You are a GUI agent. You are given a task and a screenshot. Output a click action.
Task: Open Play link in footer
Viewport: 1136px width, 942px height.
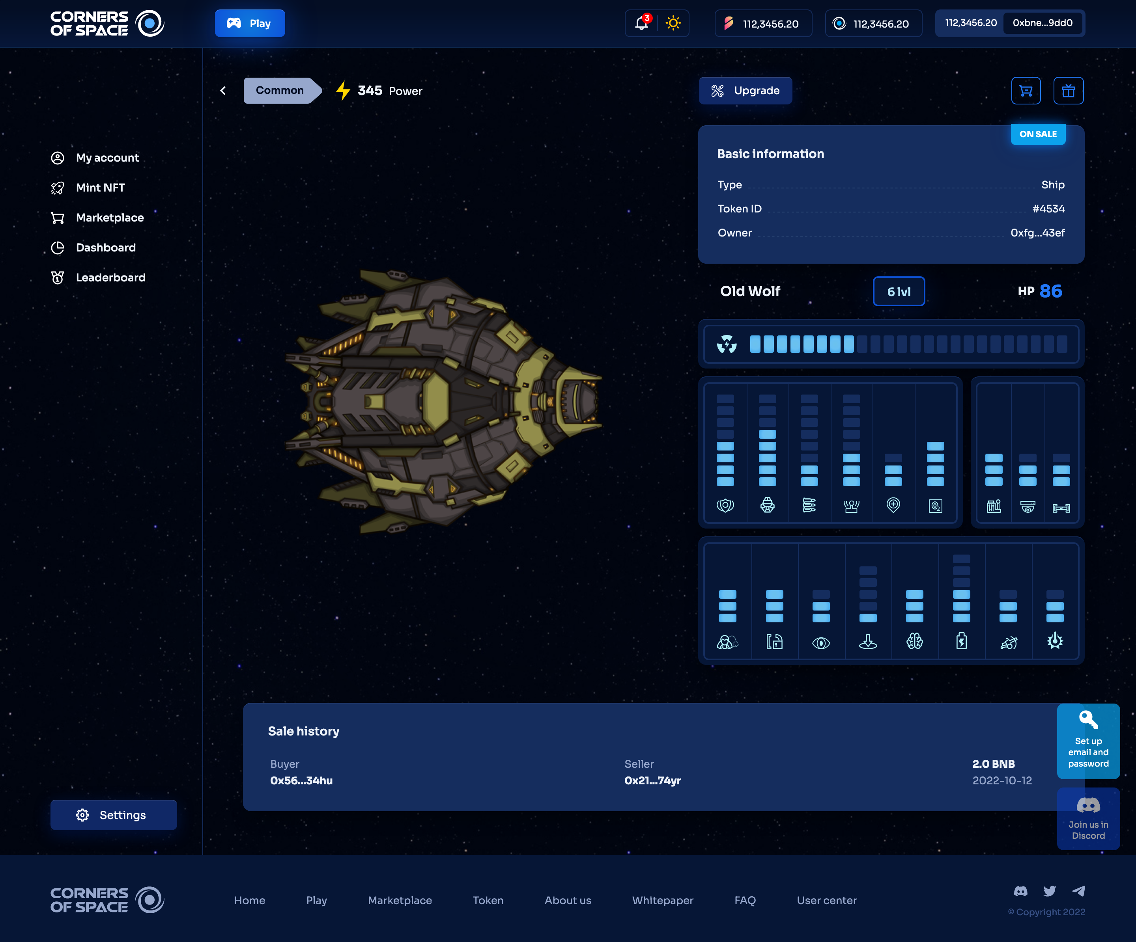pyautogui.click(x=316, y=900)
